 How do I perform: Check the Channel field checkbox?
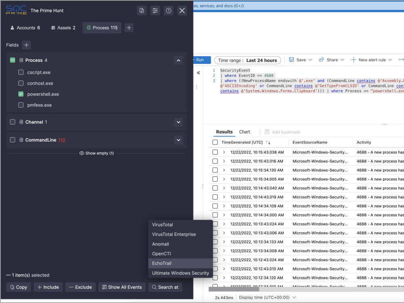(13, 122)
